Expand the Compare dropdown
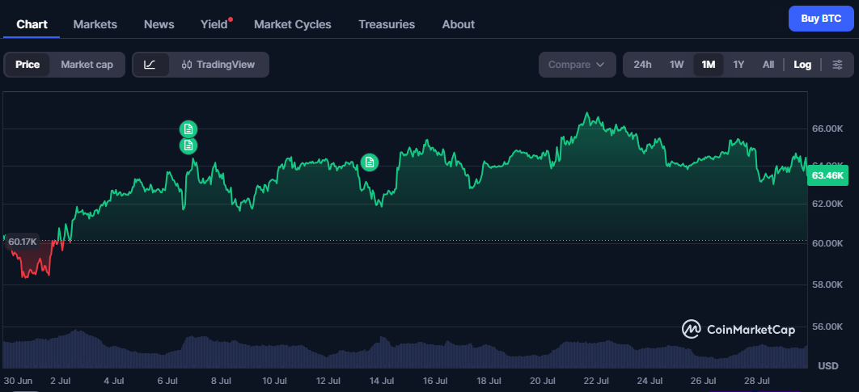The image size is (859, 392). 577,65
